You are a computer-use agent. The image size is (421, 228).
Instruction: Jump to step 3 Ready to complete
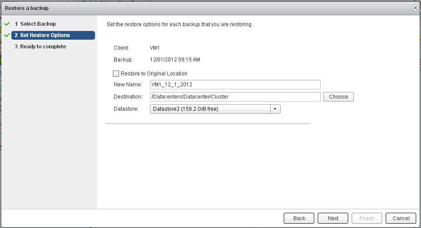pyautogui.click(x=40, y=47)
